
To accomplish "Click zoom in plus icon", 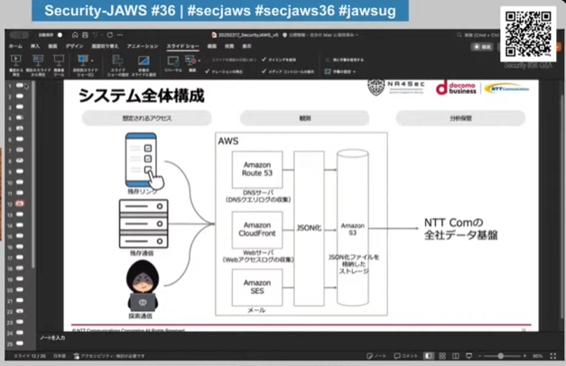I will point(524,356).
